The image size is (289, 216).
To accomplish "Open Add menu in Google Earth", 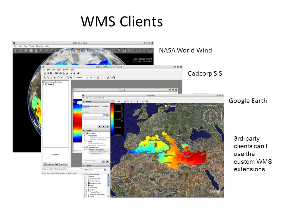I will point(99,98).
